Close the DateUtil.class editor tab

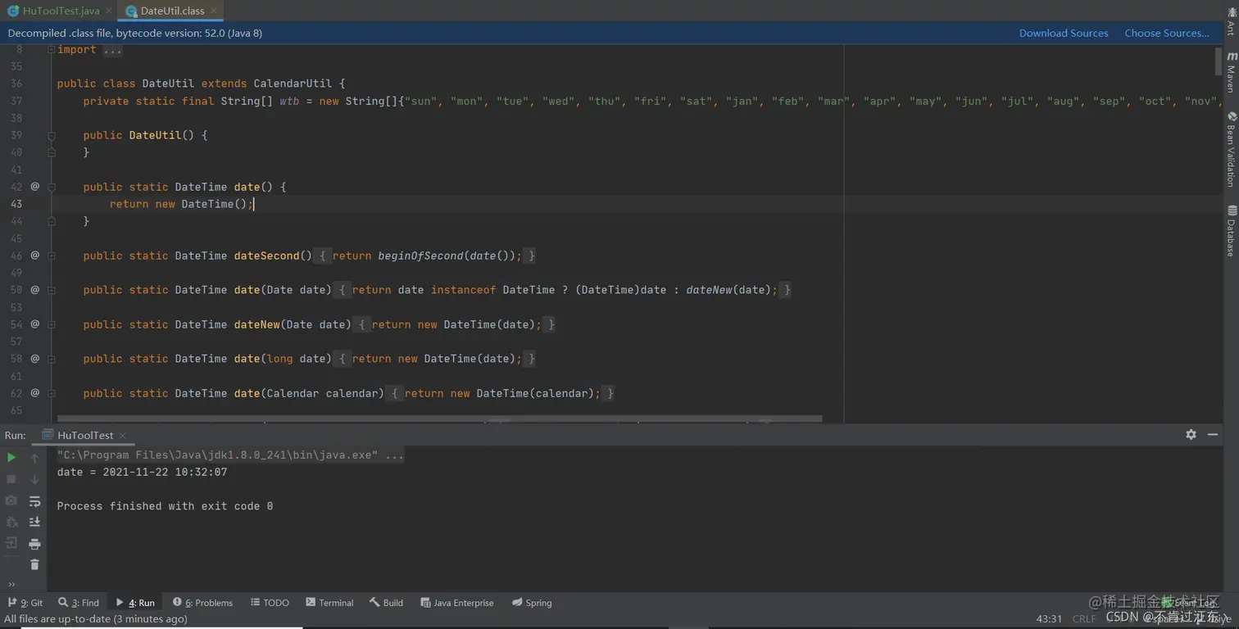coord(215,11)
